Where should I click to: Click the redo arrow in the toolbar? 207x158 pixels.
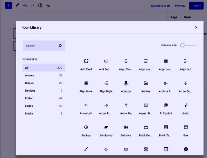coord(33,5)
